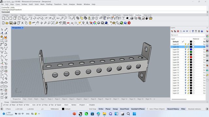Click Gumball (CPlane) status button
The width and height of the screenshot is (209, 117).
click(x=138, y=109)
